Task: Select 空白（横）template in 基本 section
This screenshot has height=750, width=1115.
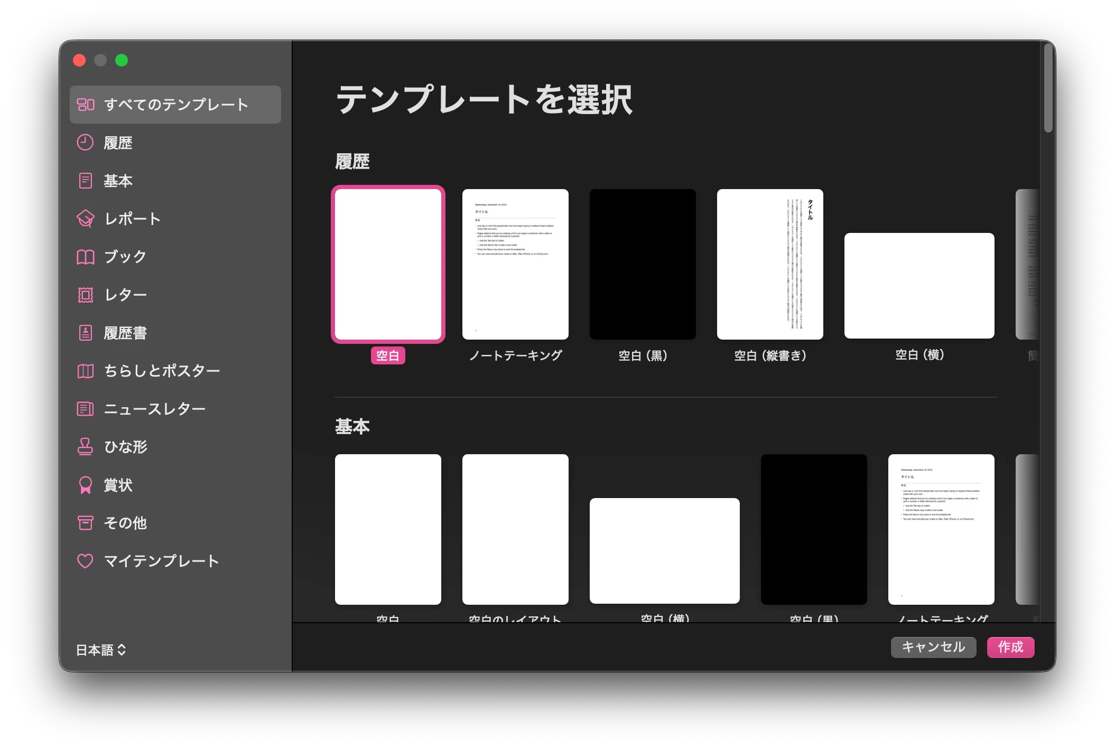Action: pos(664,551)
